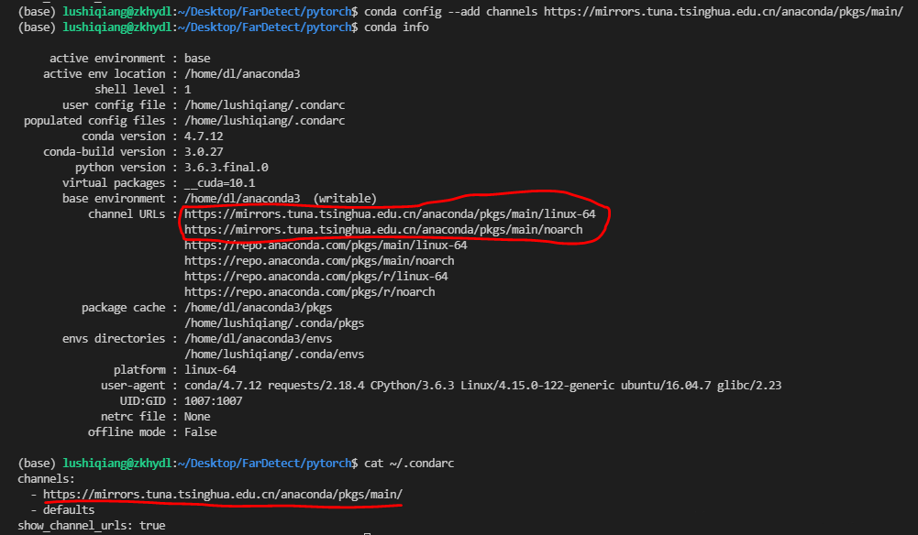The width and height of the screenshot is (918, 535).
Task: Click the tsinghua main/noarch channel URL
Action: [x=383, y=230]
